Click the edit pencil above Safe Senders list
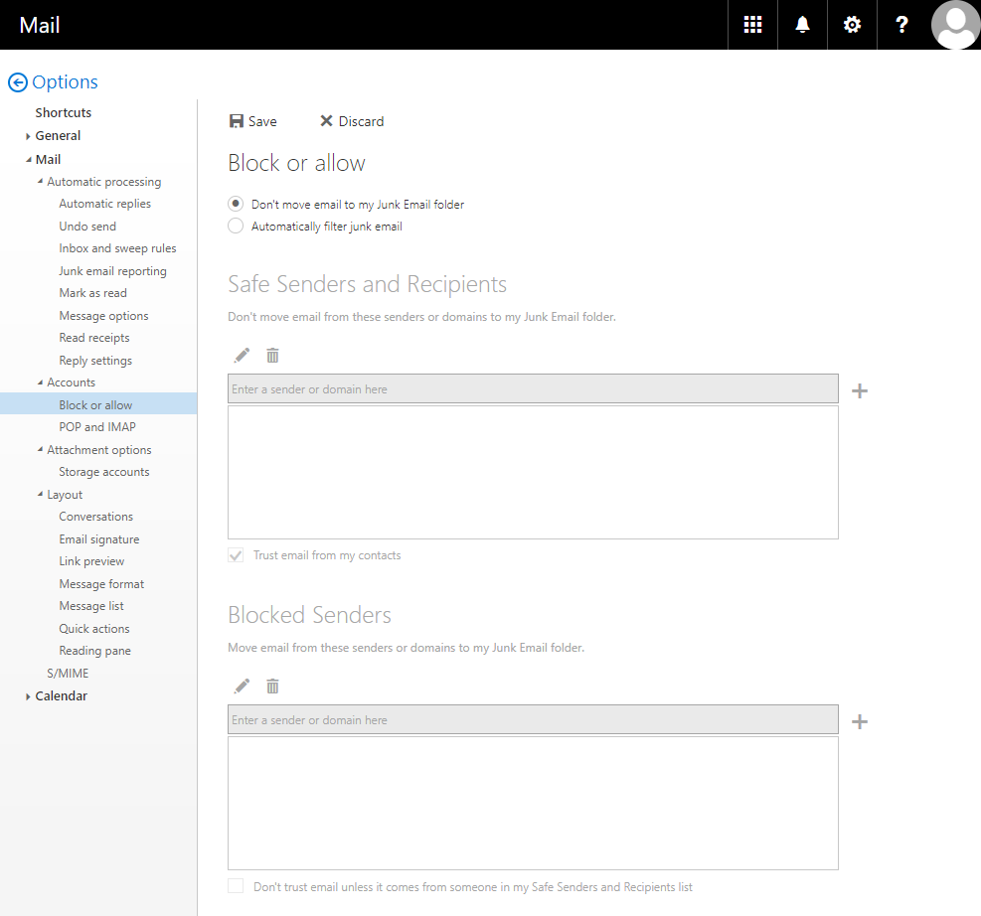981x916 pixels. coord(241,355)
